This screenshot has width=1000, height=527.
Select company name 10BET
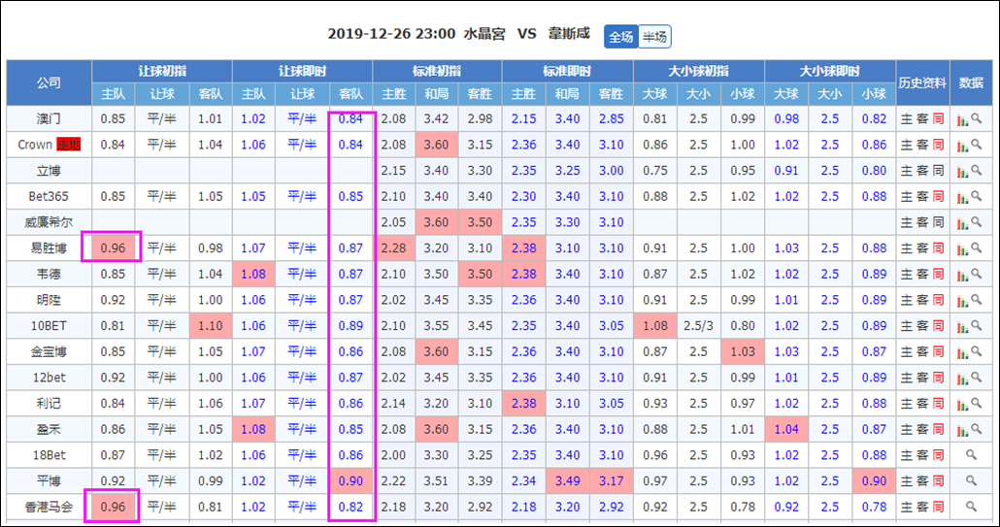[50, 326]
